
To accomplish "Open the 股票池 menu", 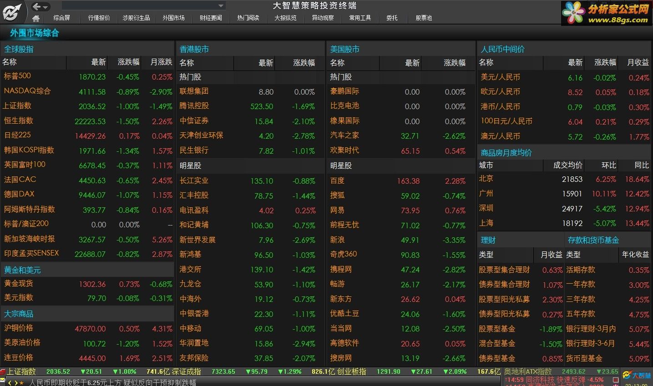I will pos(424,18).
